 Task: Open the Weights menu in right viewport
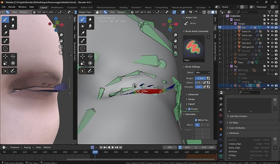click(121, 12)
